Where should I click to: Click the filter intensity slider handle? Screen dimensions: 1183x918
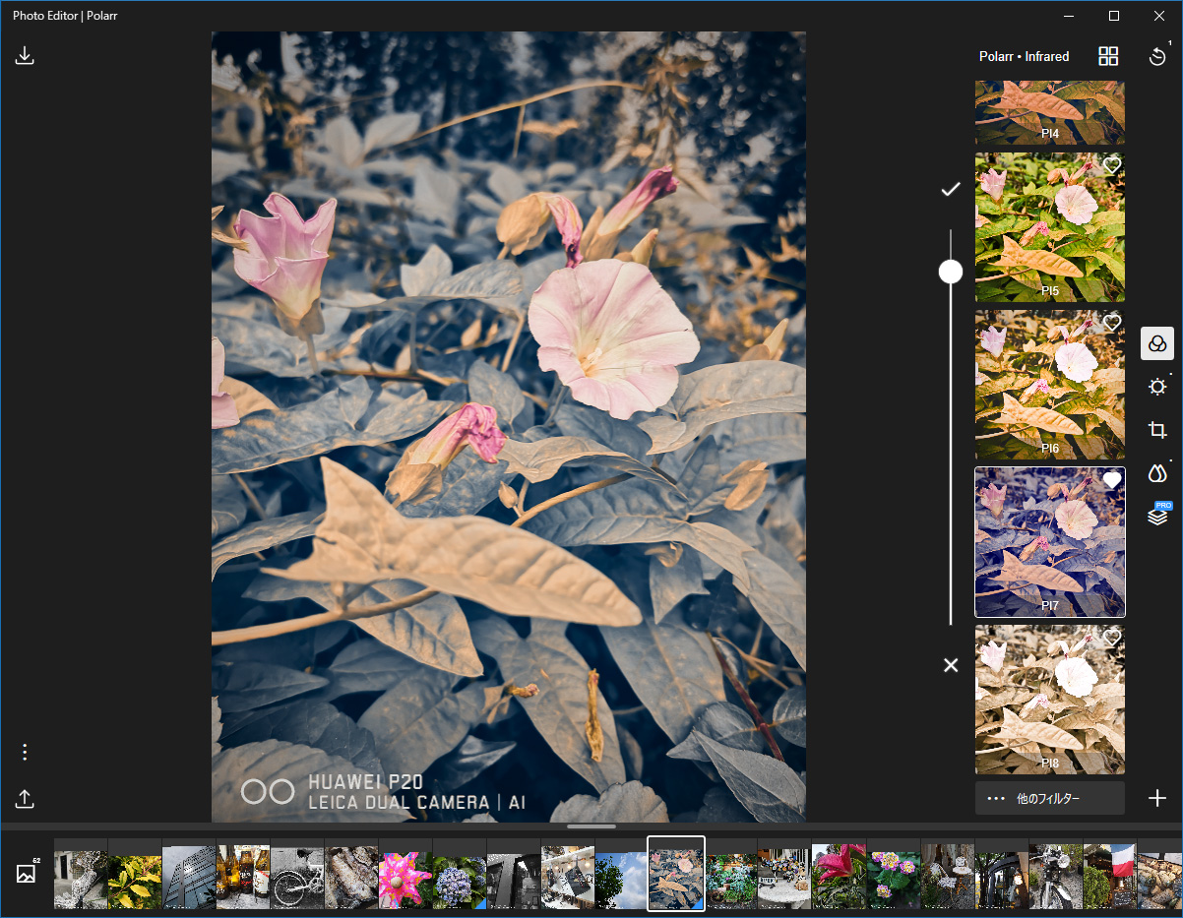[951, 272]
